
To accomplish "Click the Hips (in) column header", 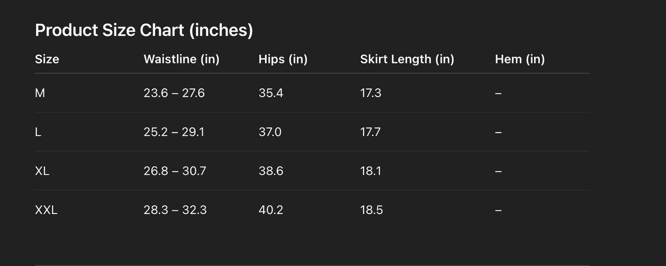I will [283, 59].
